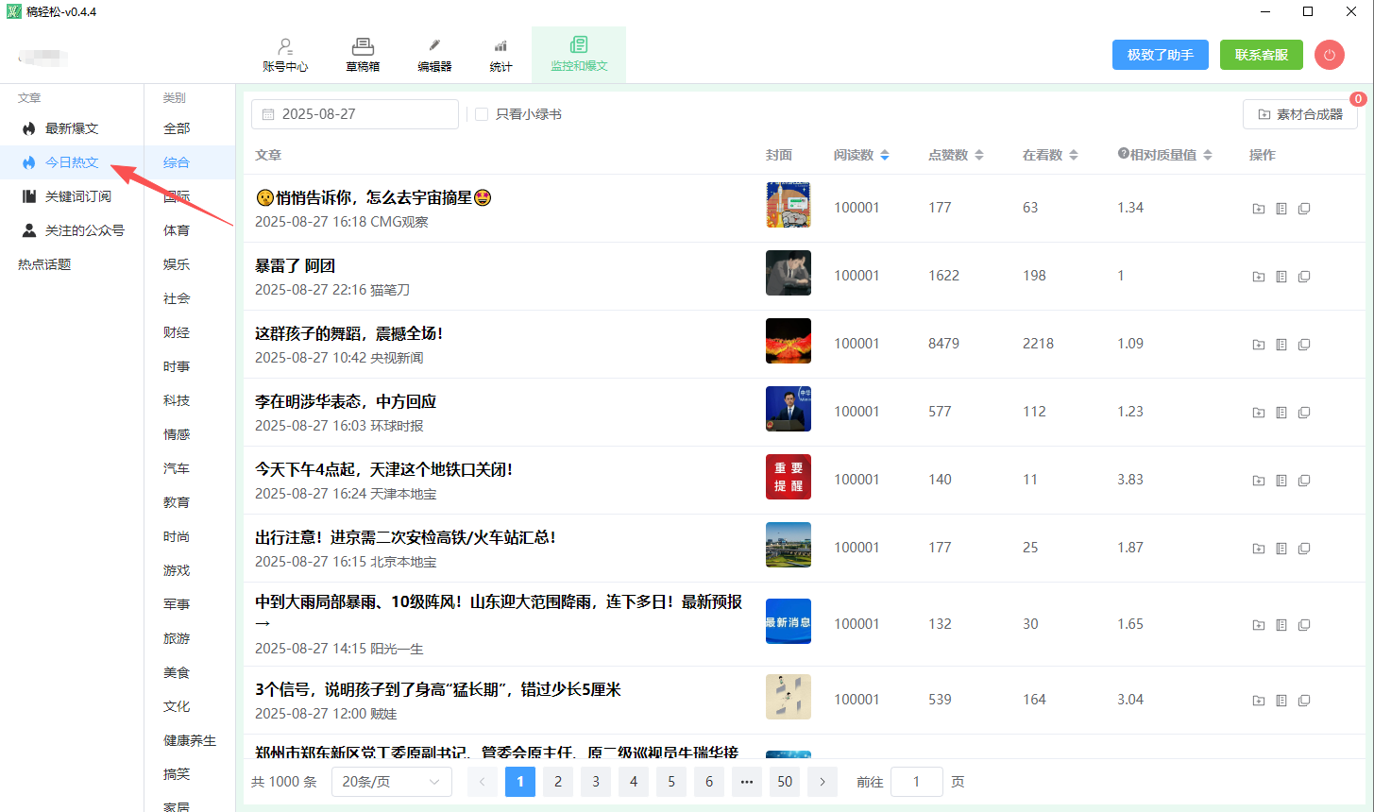Open the cover thumbnail of 悄悄告诉你 article
This screenshot has height=812, width=1374.
click(x=789, y=205)
